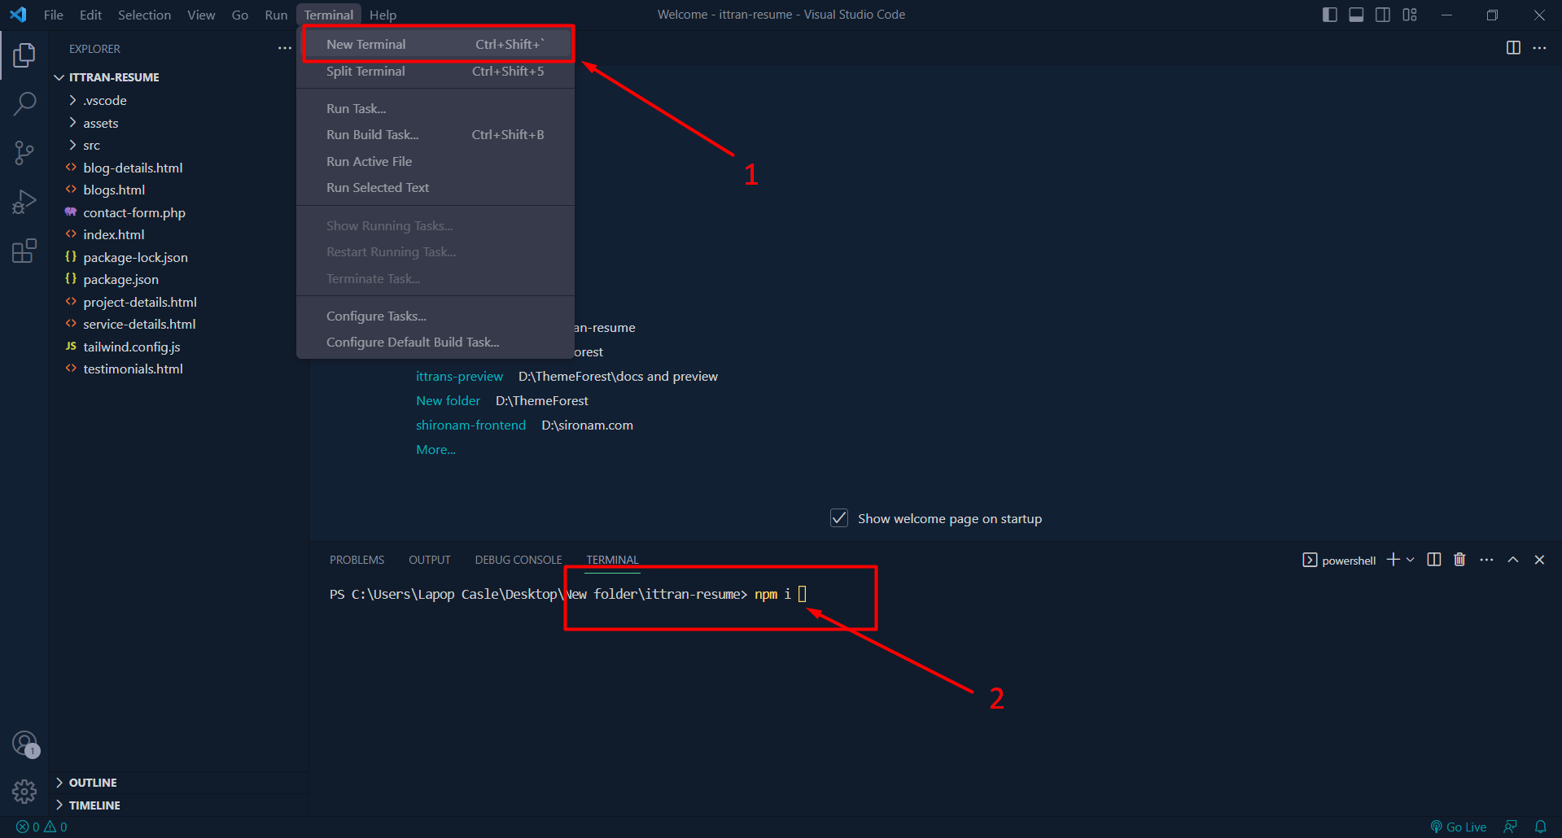The height and width of the screenshot is (838, 1562).
Task: Open the Extensions view
Action: tap(24, 251)
